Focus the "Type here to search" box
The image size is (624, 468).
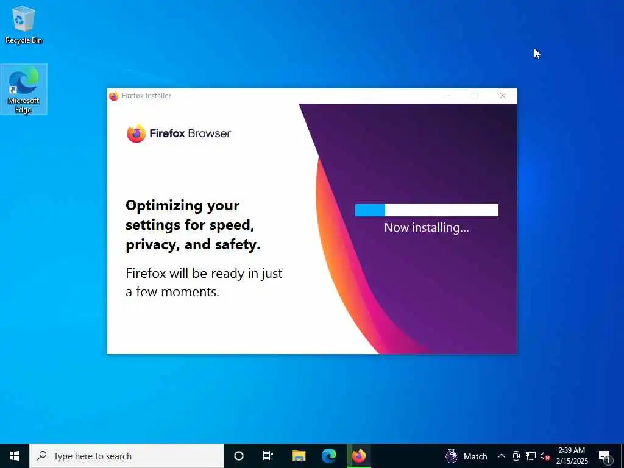click(127, 456)
